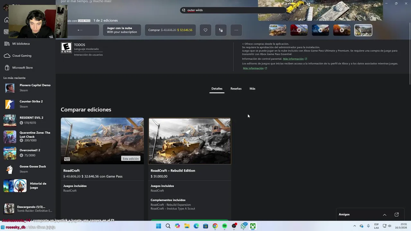411x231 pixels.
Task: Click RoadCraft standard edition card image
Action: [102, 141]
